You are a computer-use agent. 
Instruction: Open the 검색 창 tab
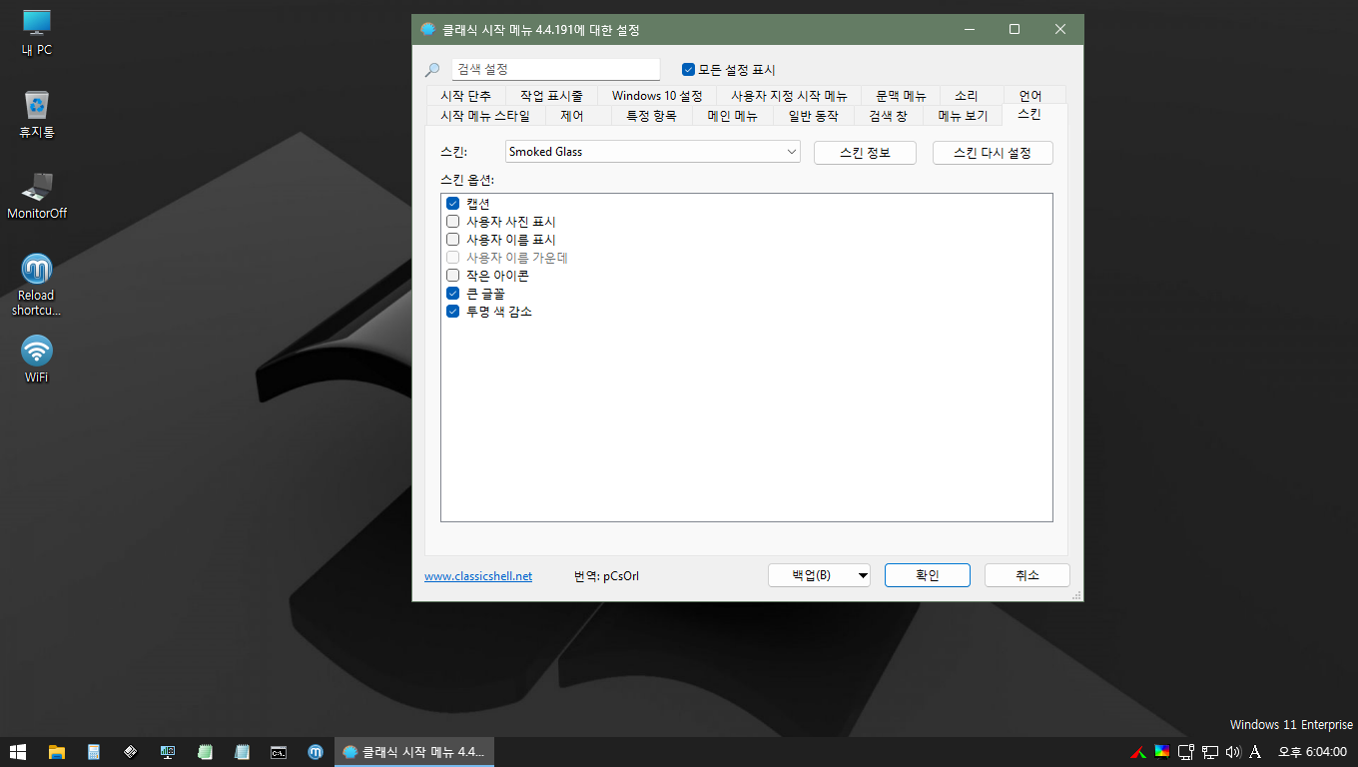tap(888, 116)
